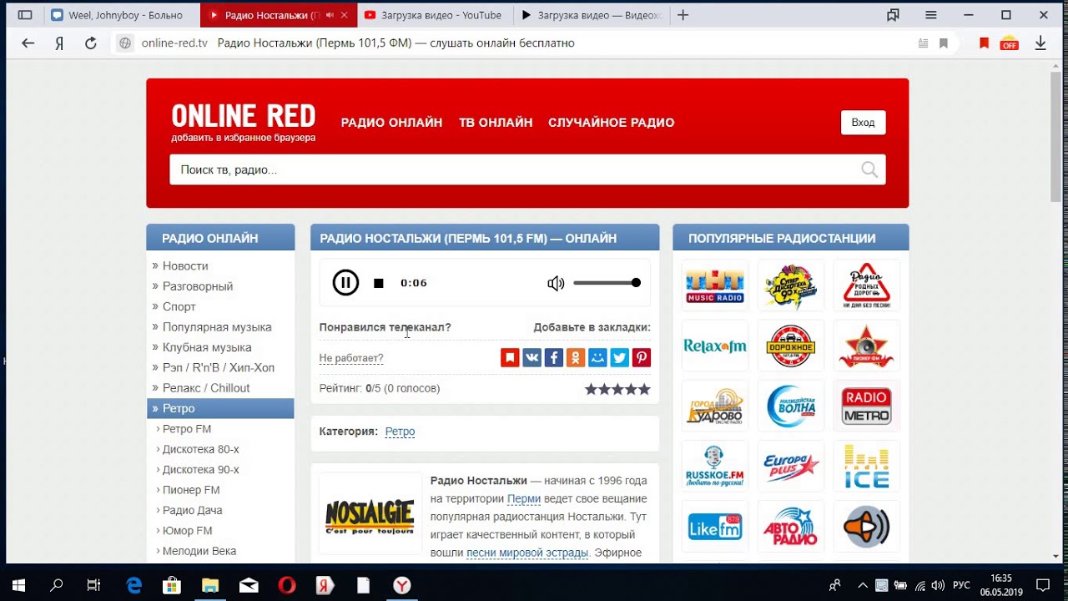Image resolution: width=1068 pixels, height=601 pixels.
Task: Switch to the Weel, Johnyboy browser tab
Action: [x=121, y=15]
